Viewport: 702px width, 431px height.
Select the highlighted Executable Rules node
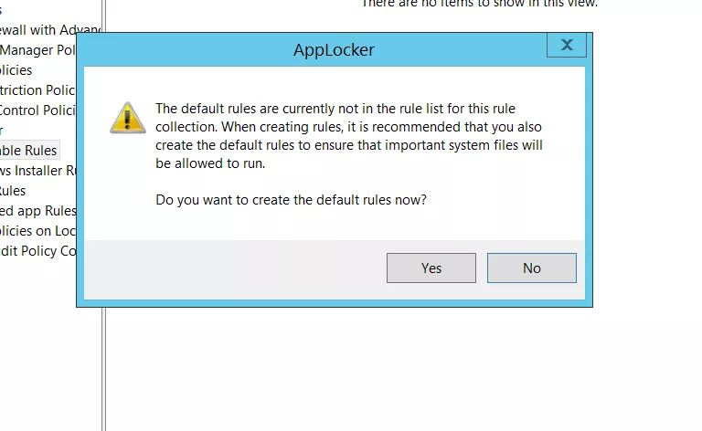(x=29, y=151)
